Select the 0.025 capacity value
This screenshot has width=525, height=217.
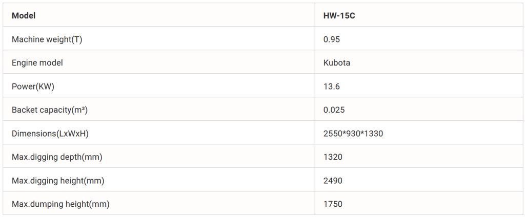tap(334, 110)
